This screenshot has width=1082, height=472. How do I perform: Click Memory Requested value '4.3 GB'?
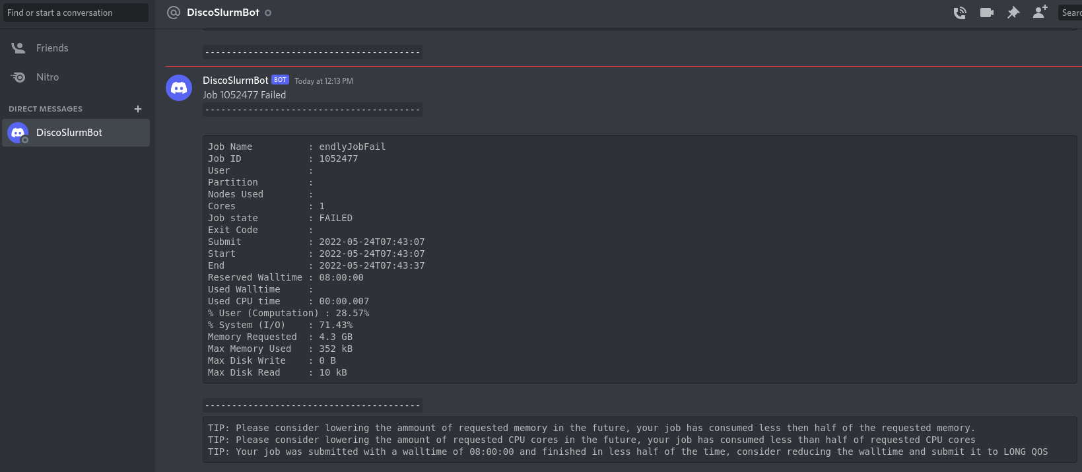coord(335,337)
